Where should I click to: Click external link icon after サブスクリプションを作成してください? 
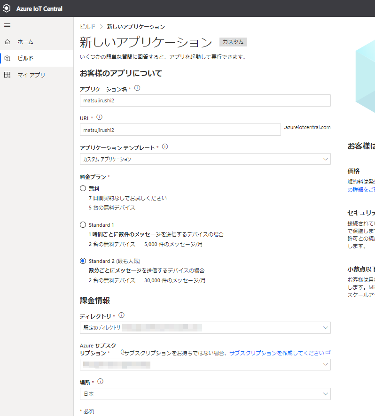coord(328,353)
